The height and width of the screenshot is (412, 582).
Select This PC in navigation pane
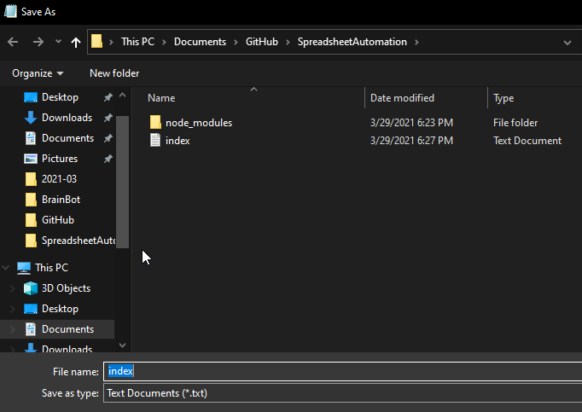(51, 268)
